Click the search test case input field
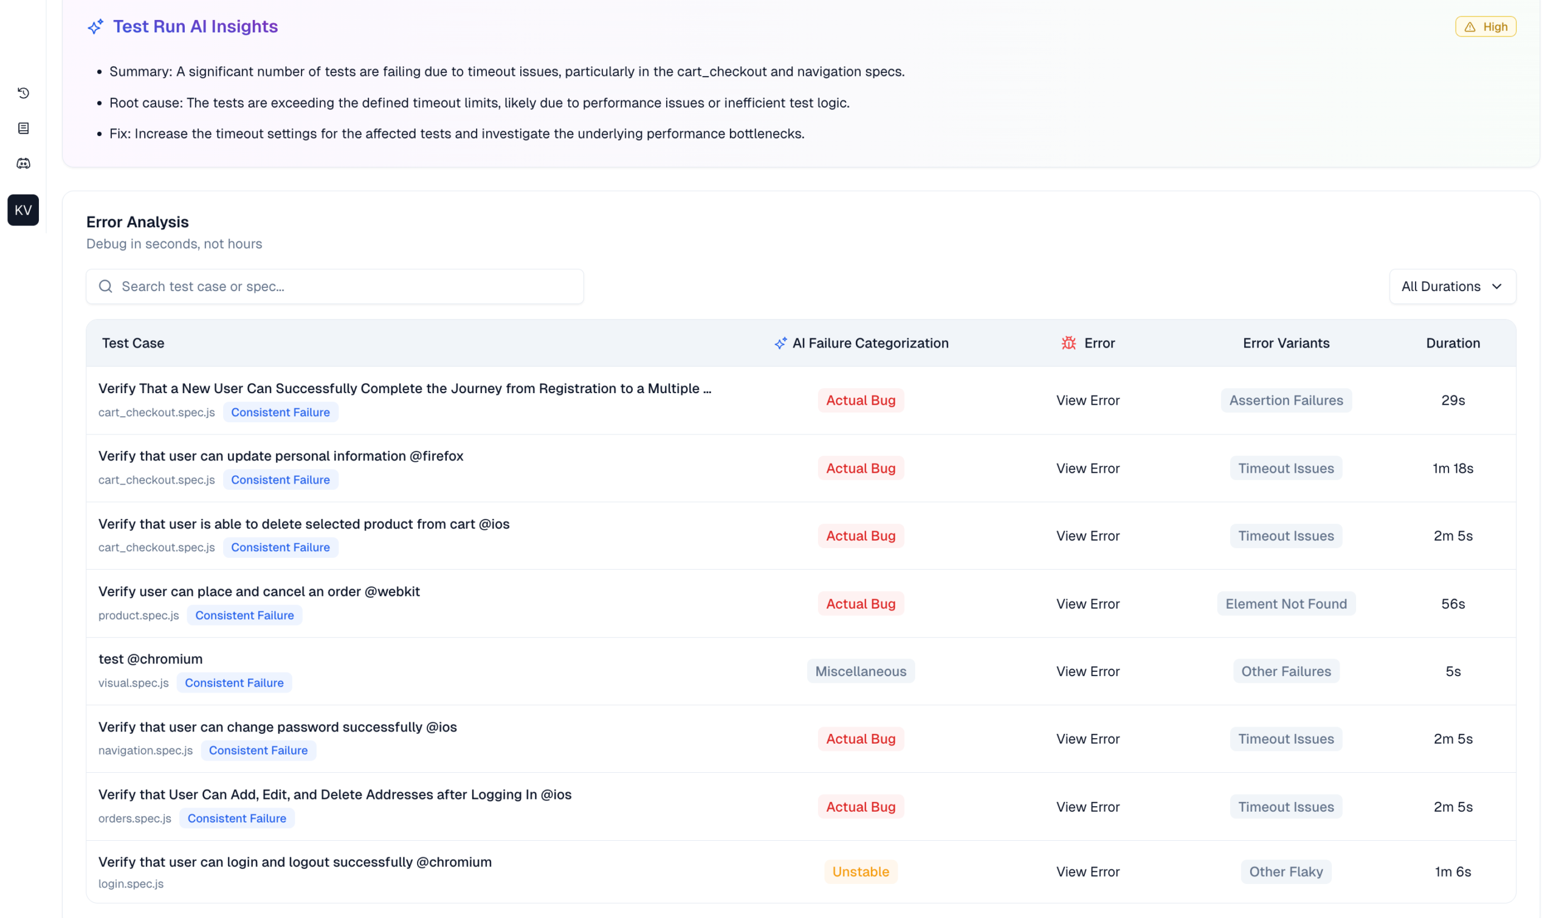 334,286
